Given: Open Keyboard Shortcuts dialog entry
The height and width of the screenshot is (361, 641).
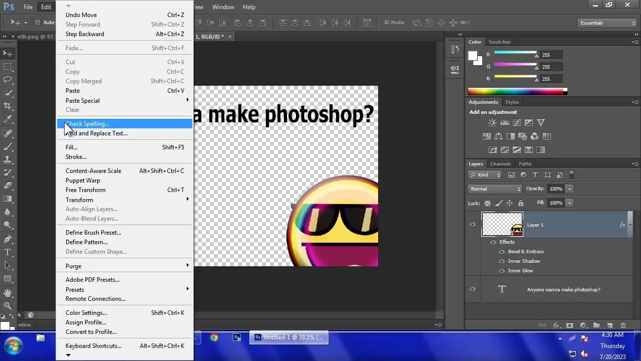Looking at the screenshot, I should pyautogui.click(x=125, y=346).
